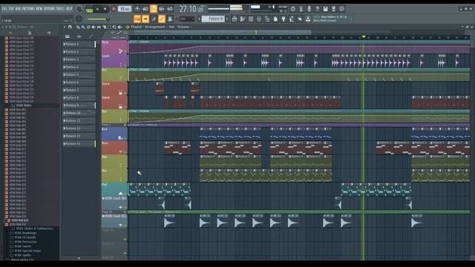Select the playlist Mute tool
Screen dimensions: 475x267
tap(94, 27)
